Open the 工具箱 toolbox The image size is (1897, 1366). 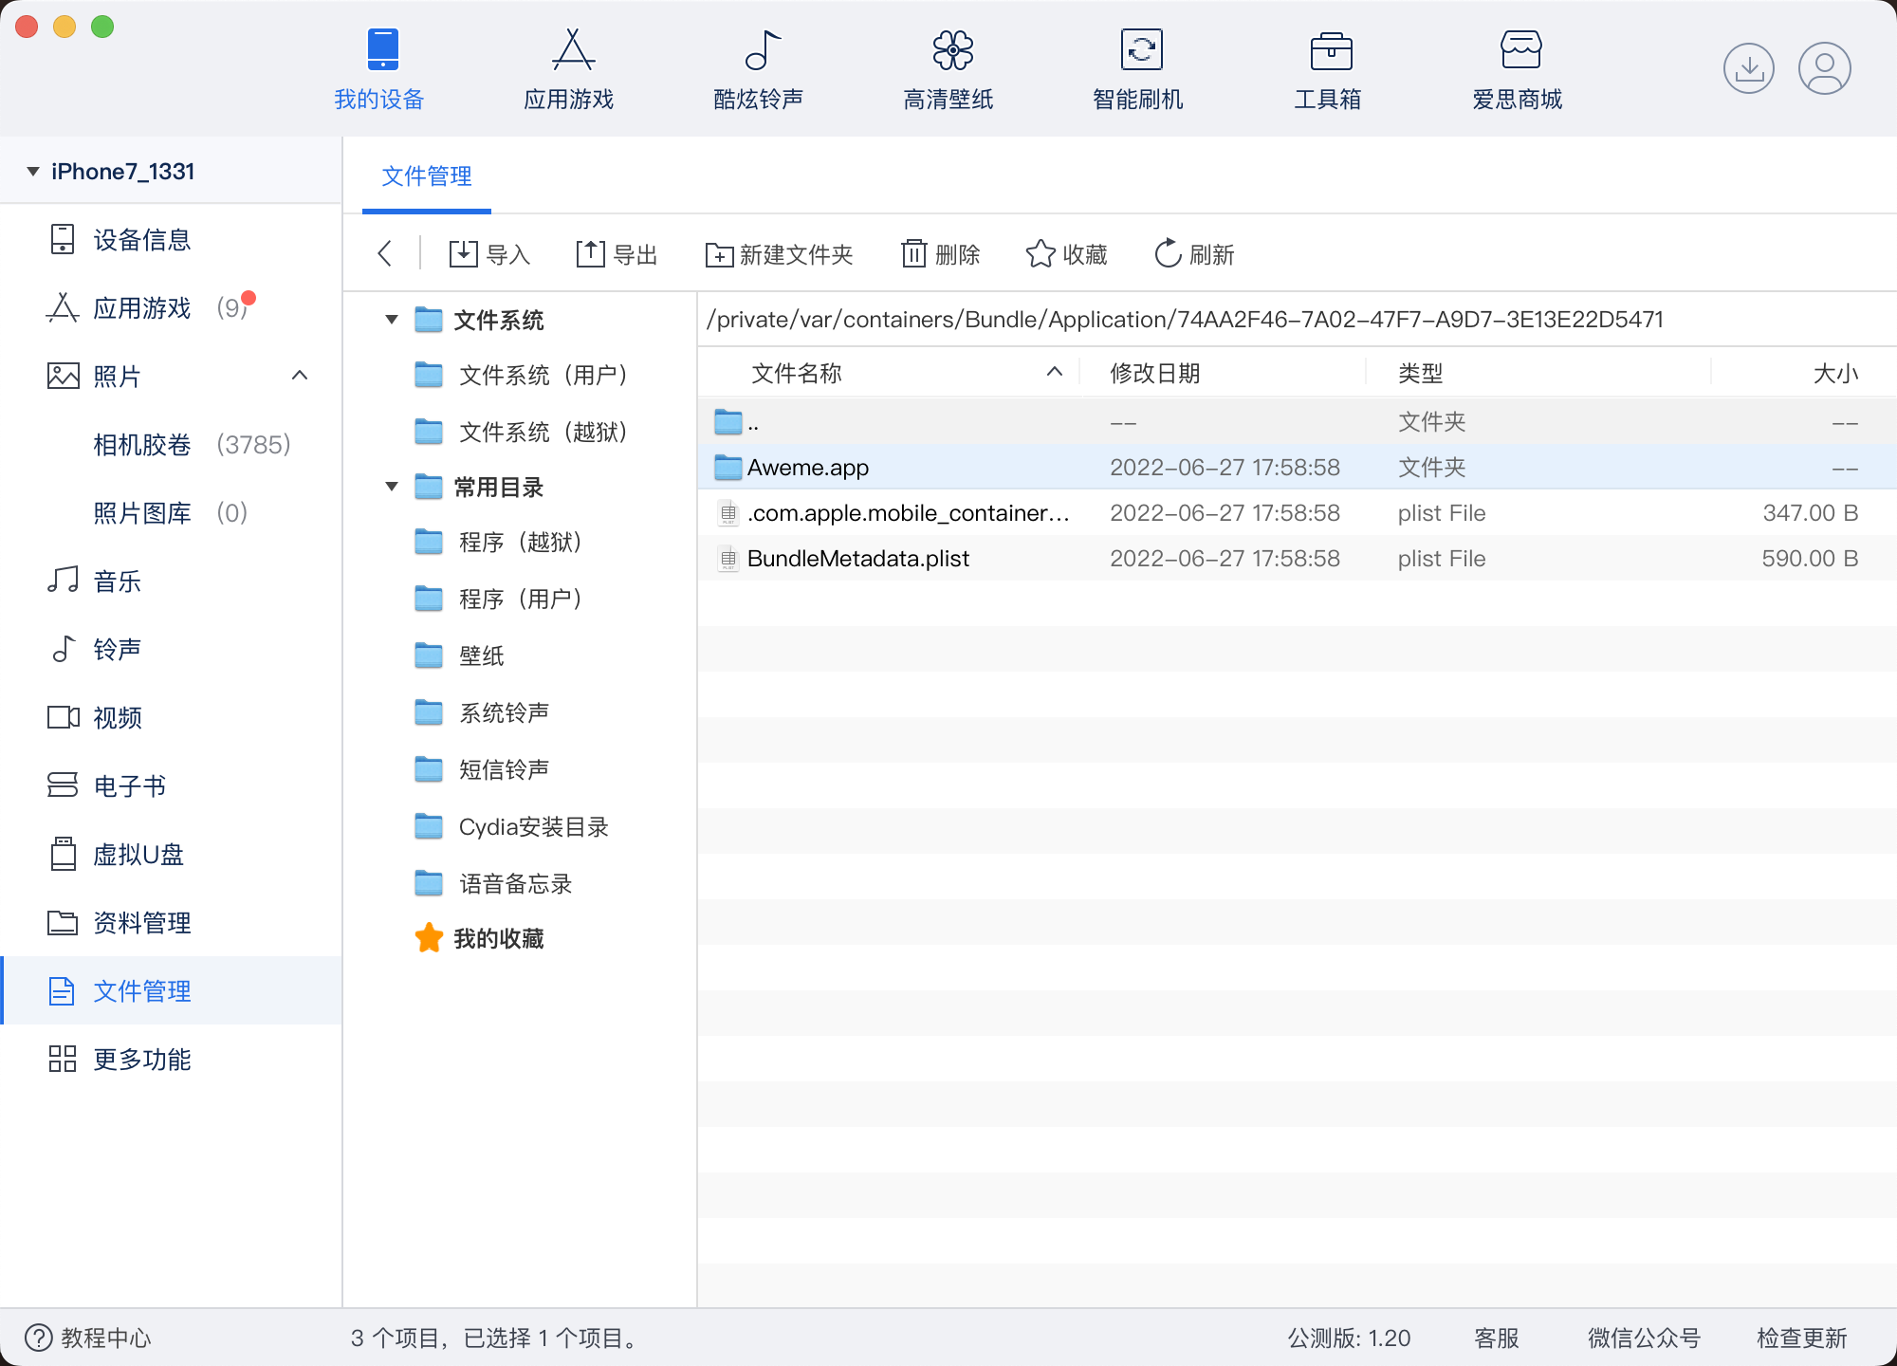click(1328, 70)
